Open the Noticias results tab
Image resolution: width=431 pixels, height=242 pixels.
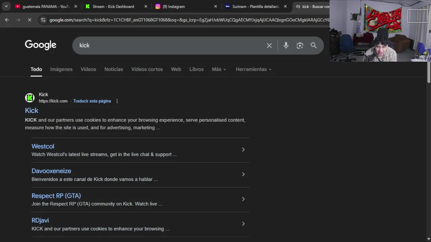(113, 69)
